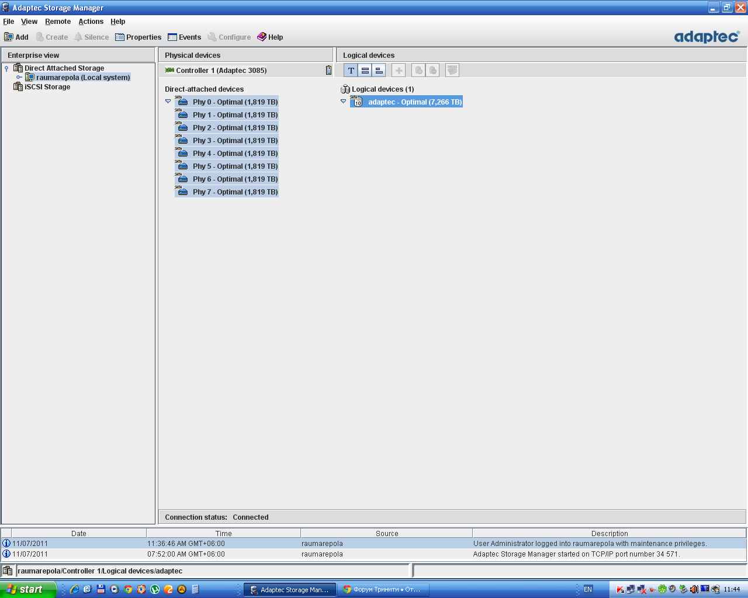The height and width of the screenshot is (598, 748).
Task: Select raumarepola (Local system) in tree
Action: tap(82, 77)
